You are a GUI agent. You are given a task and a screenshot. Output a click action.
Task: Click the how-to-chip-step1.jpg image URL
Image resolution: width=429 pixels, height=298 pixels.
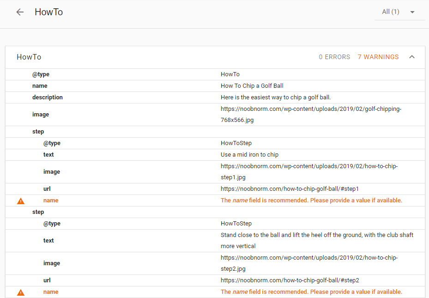point(309,172)
